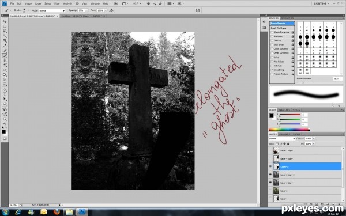Open the layer Fill arrow in Layers panel

click(x=314, y=143)
